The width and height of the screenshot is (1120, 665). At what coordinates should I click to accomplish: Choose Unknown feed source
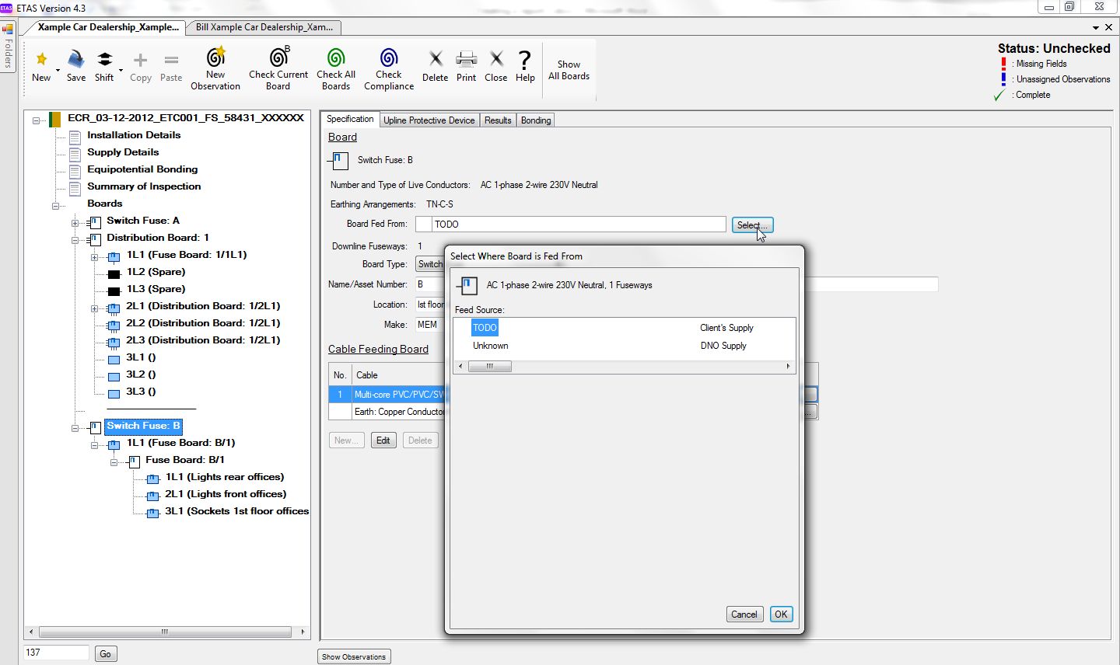coord(491,346)
